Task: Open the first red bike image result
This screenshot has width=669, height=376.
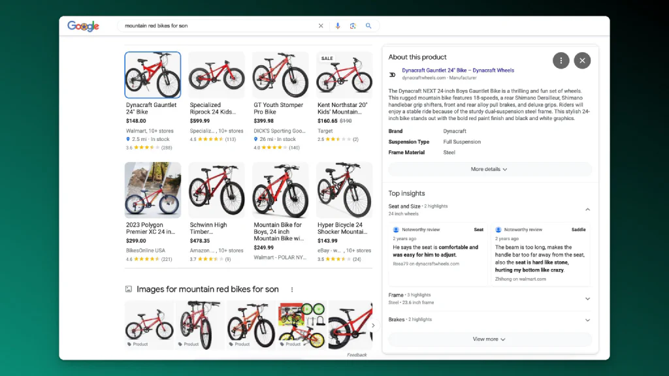Action: [150, 325]
